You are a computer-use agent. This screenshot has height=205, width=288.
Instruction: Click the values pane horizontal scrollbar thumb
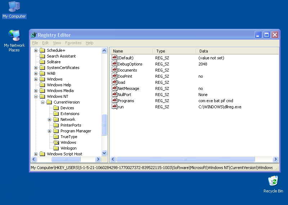pyautogui.click(x=185, y=159)
